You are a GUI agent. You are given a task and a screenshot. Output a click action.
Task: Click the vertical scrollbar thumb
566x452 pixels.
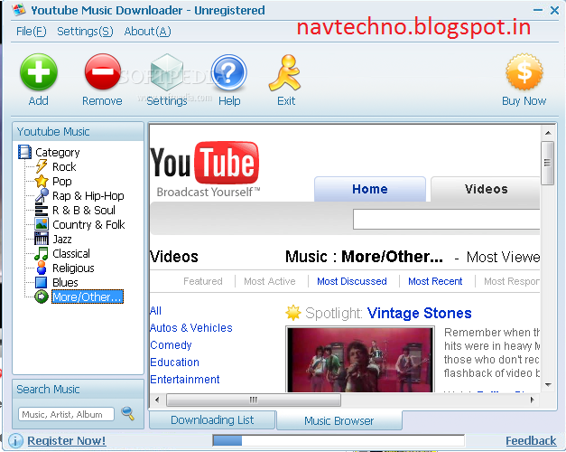[x=548, y=163]
